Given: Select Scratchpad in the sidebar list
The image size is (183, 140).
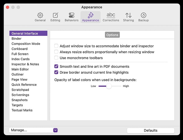Looking at the screenshot, I should 28,90.
